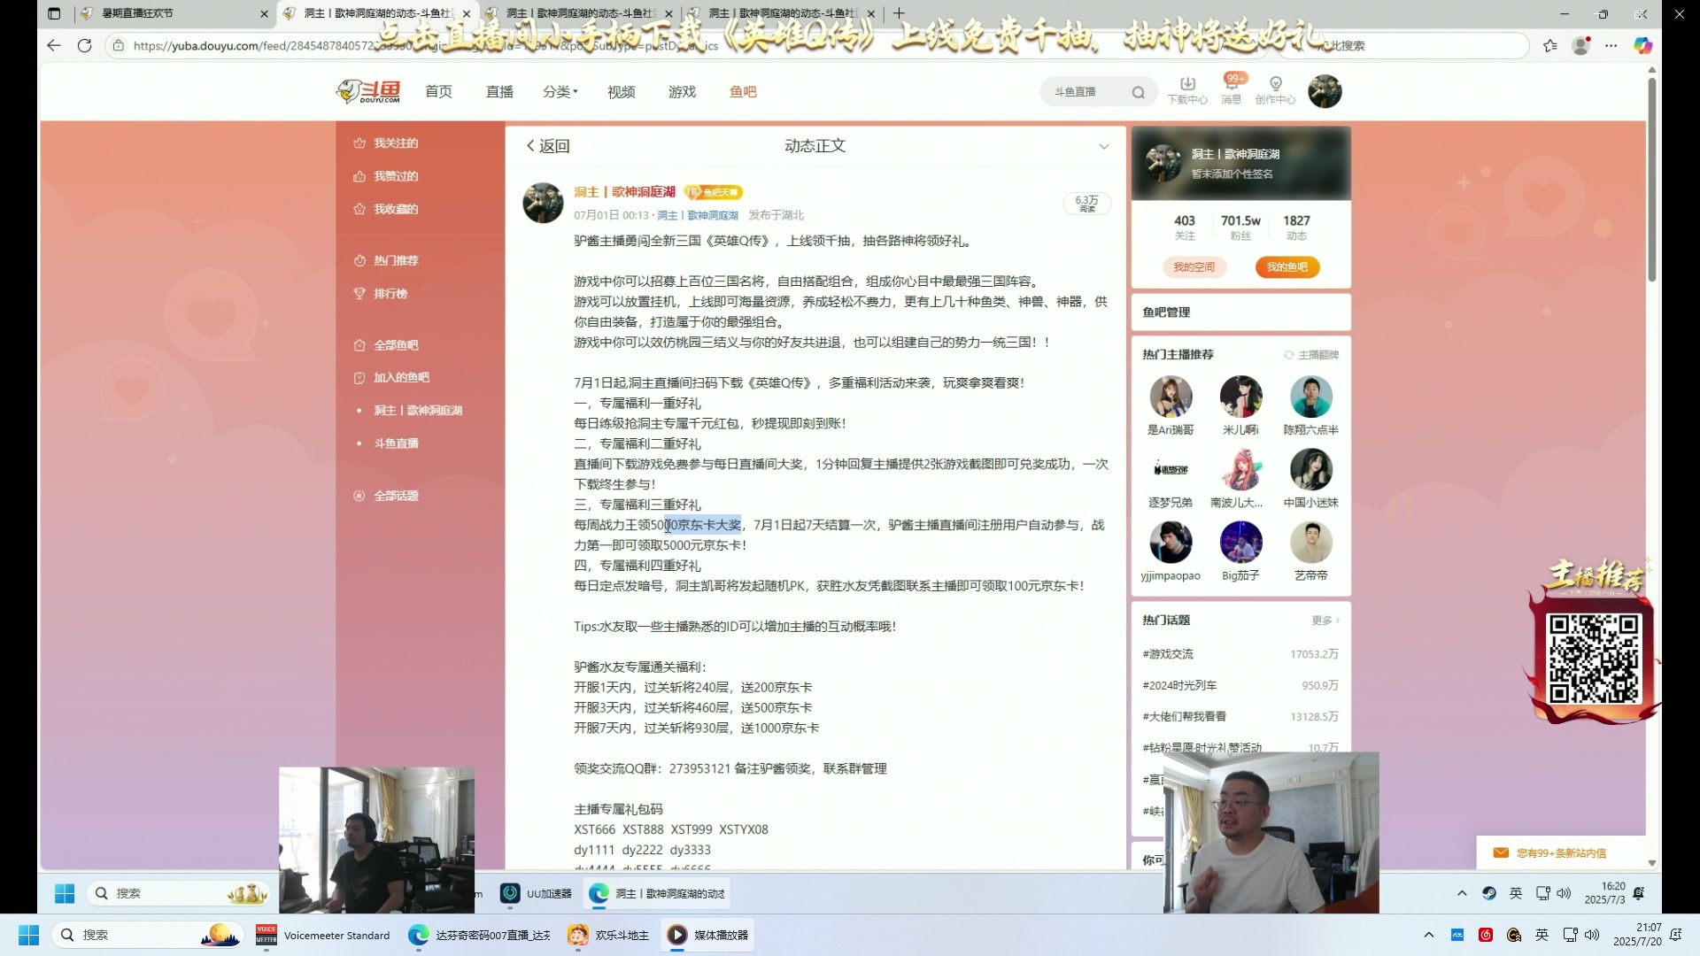
Task: Open 鱼吧管理 panel
Action: 1240,312
